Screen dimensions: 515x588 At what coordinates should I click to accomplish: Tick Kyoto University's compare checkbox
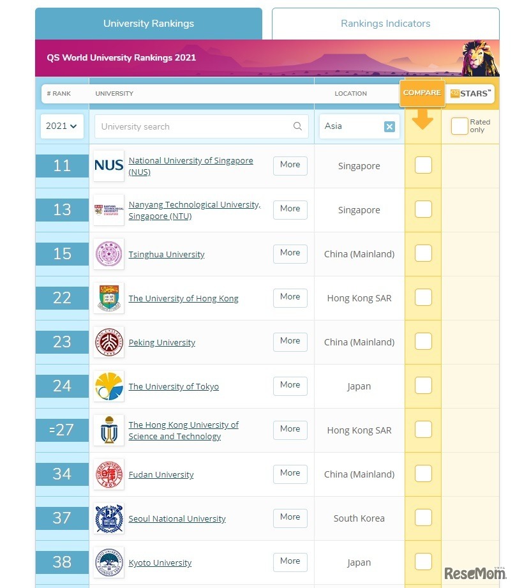tap(422, 562)
